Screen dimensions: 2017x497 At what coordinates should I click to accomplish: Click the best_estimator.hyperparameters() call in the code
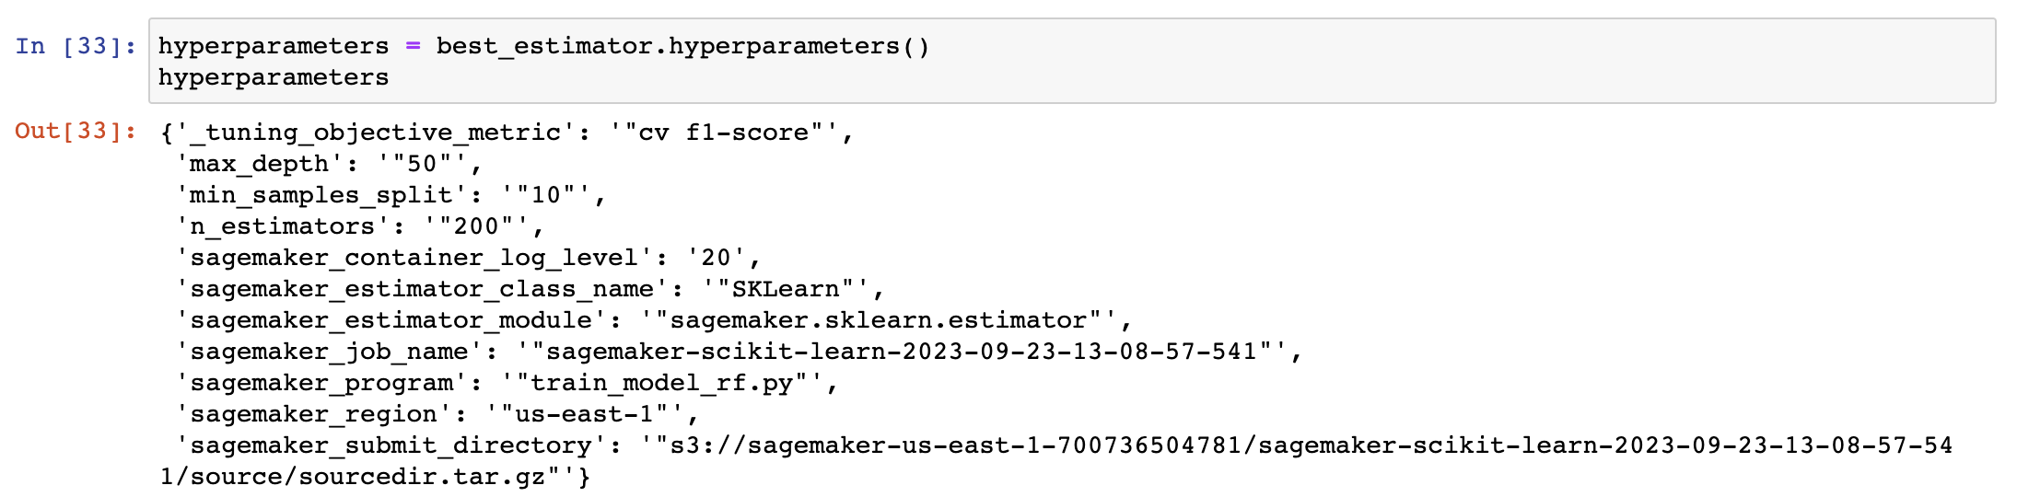[682, 46]
